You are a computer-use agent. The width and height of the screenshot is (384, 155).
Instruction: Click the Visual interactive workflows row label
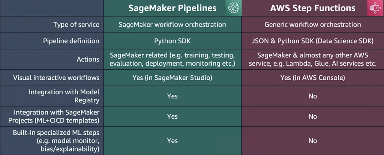click(56, 78)
